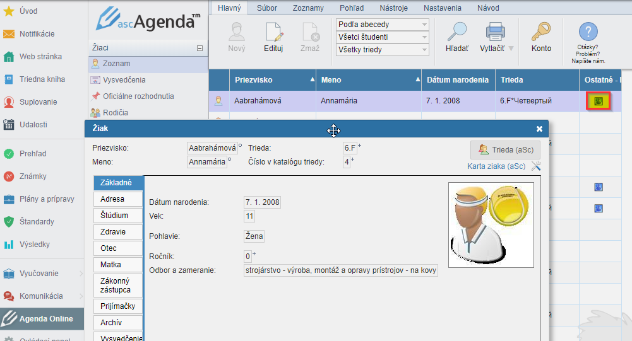The width and height of the screenshot is (632, 341).
Task: Click the question mark help icon
Action: (588, 32)
